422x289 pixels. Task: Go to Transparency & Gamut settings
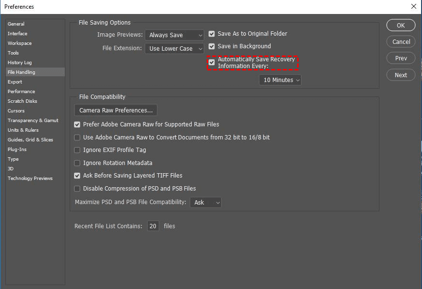33,120
